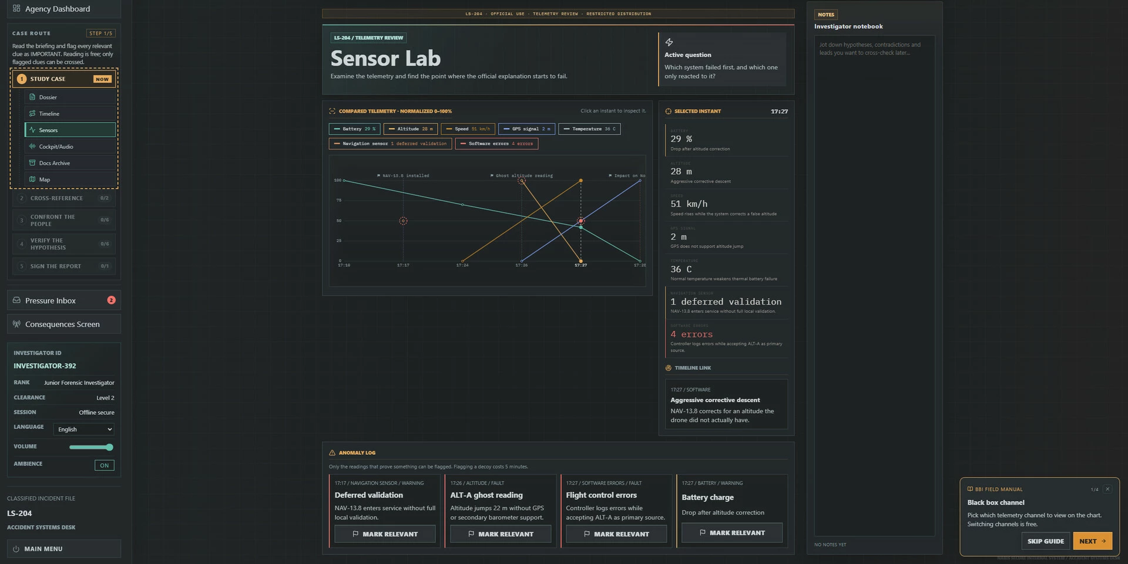Image resolution: width=1128 pixels, height=564 pixels.
Task: Select the ghost altitude reading marker
Action: (521, 181)
